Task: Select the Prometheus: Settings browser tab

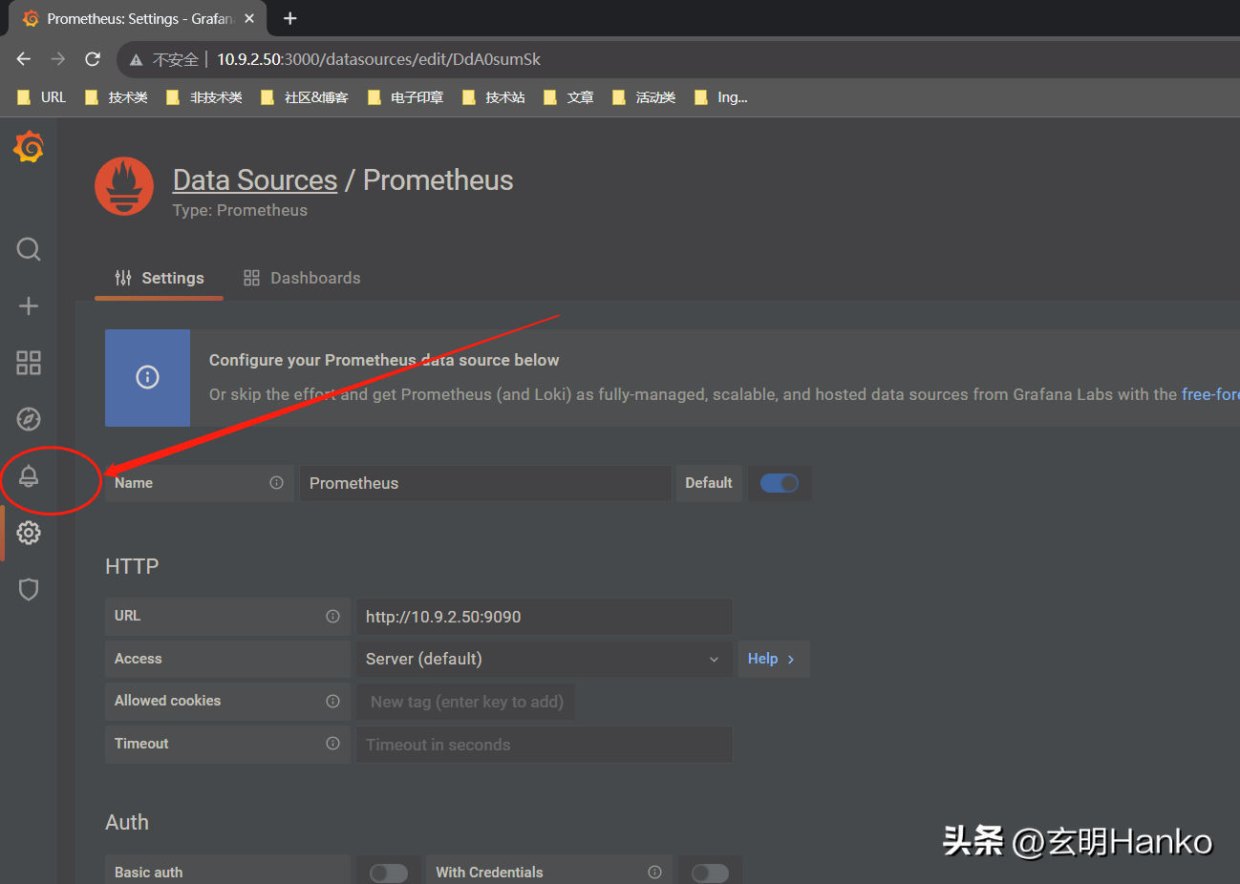Action: (139, 19)
